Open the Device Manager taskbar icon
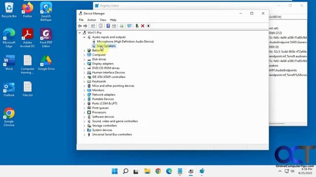The image size is (316, 177). point(191,171)
